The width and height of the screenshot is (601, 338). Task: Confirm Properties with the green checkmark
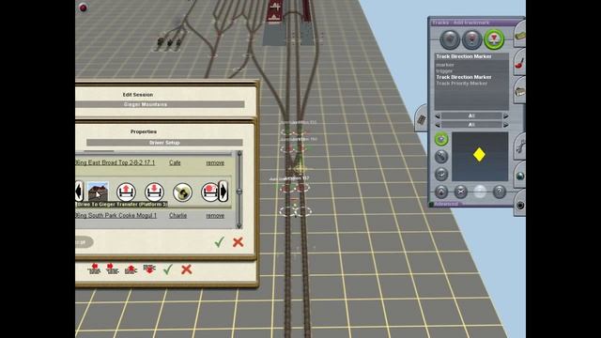[219, 242]
